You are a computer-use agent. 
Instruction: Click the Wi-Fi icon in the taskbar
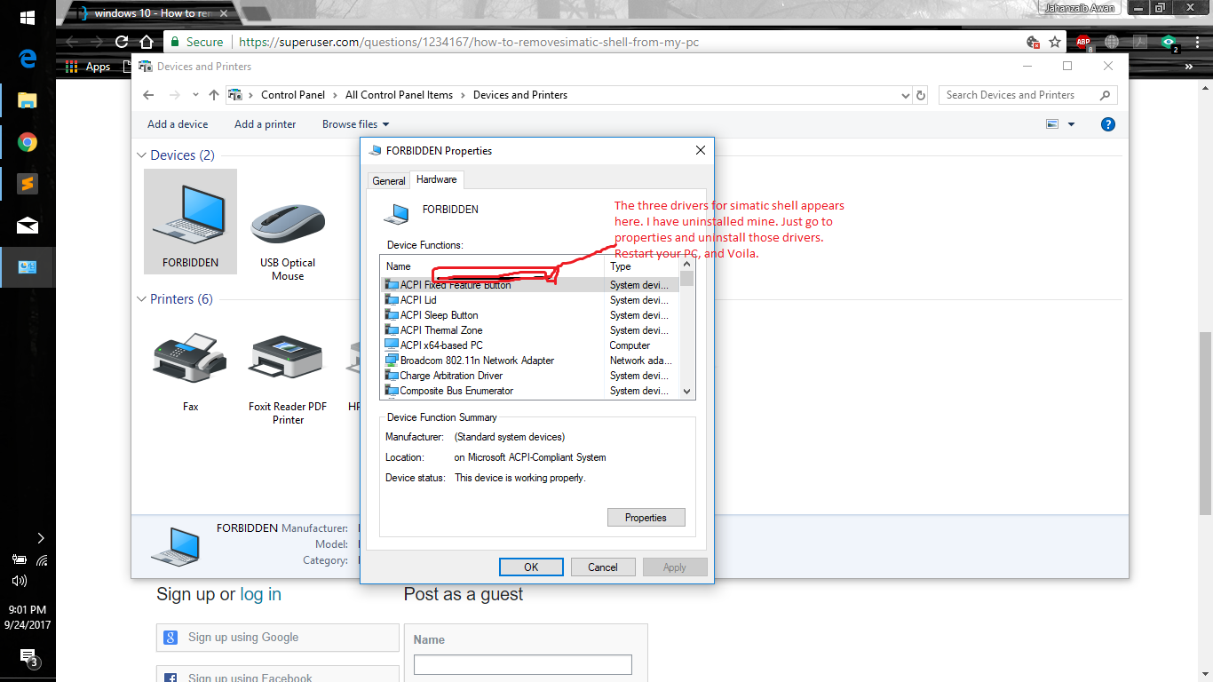43,560
